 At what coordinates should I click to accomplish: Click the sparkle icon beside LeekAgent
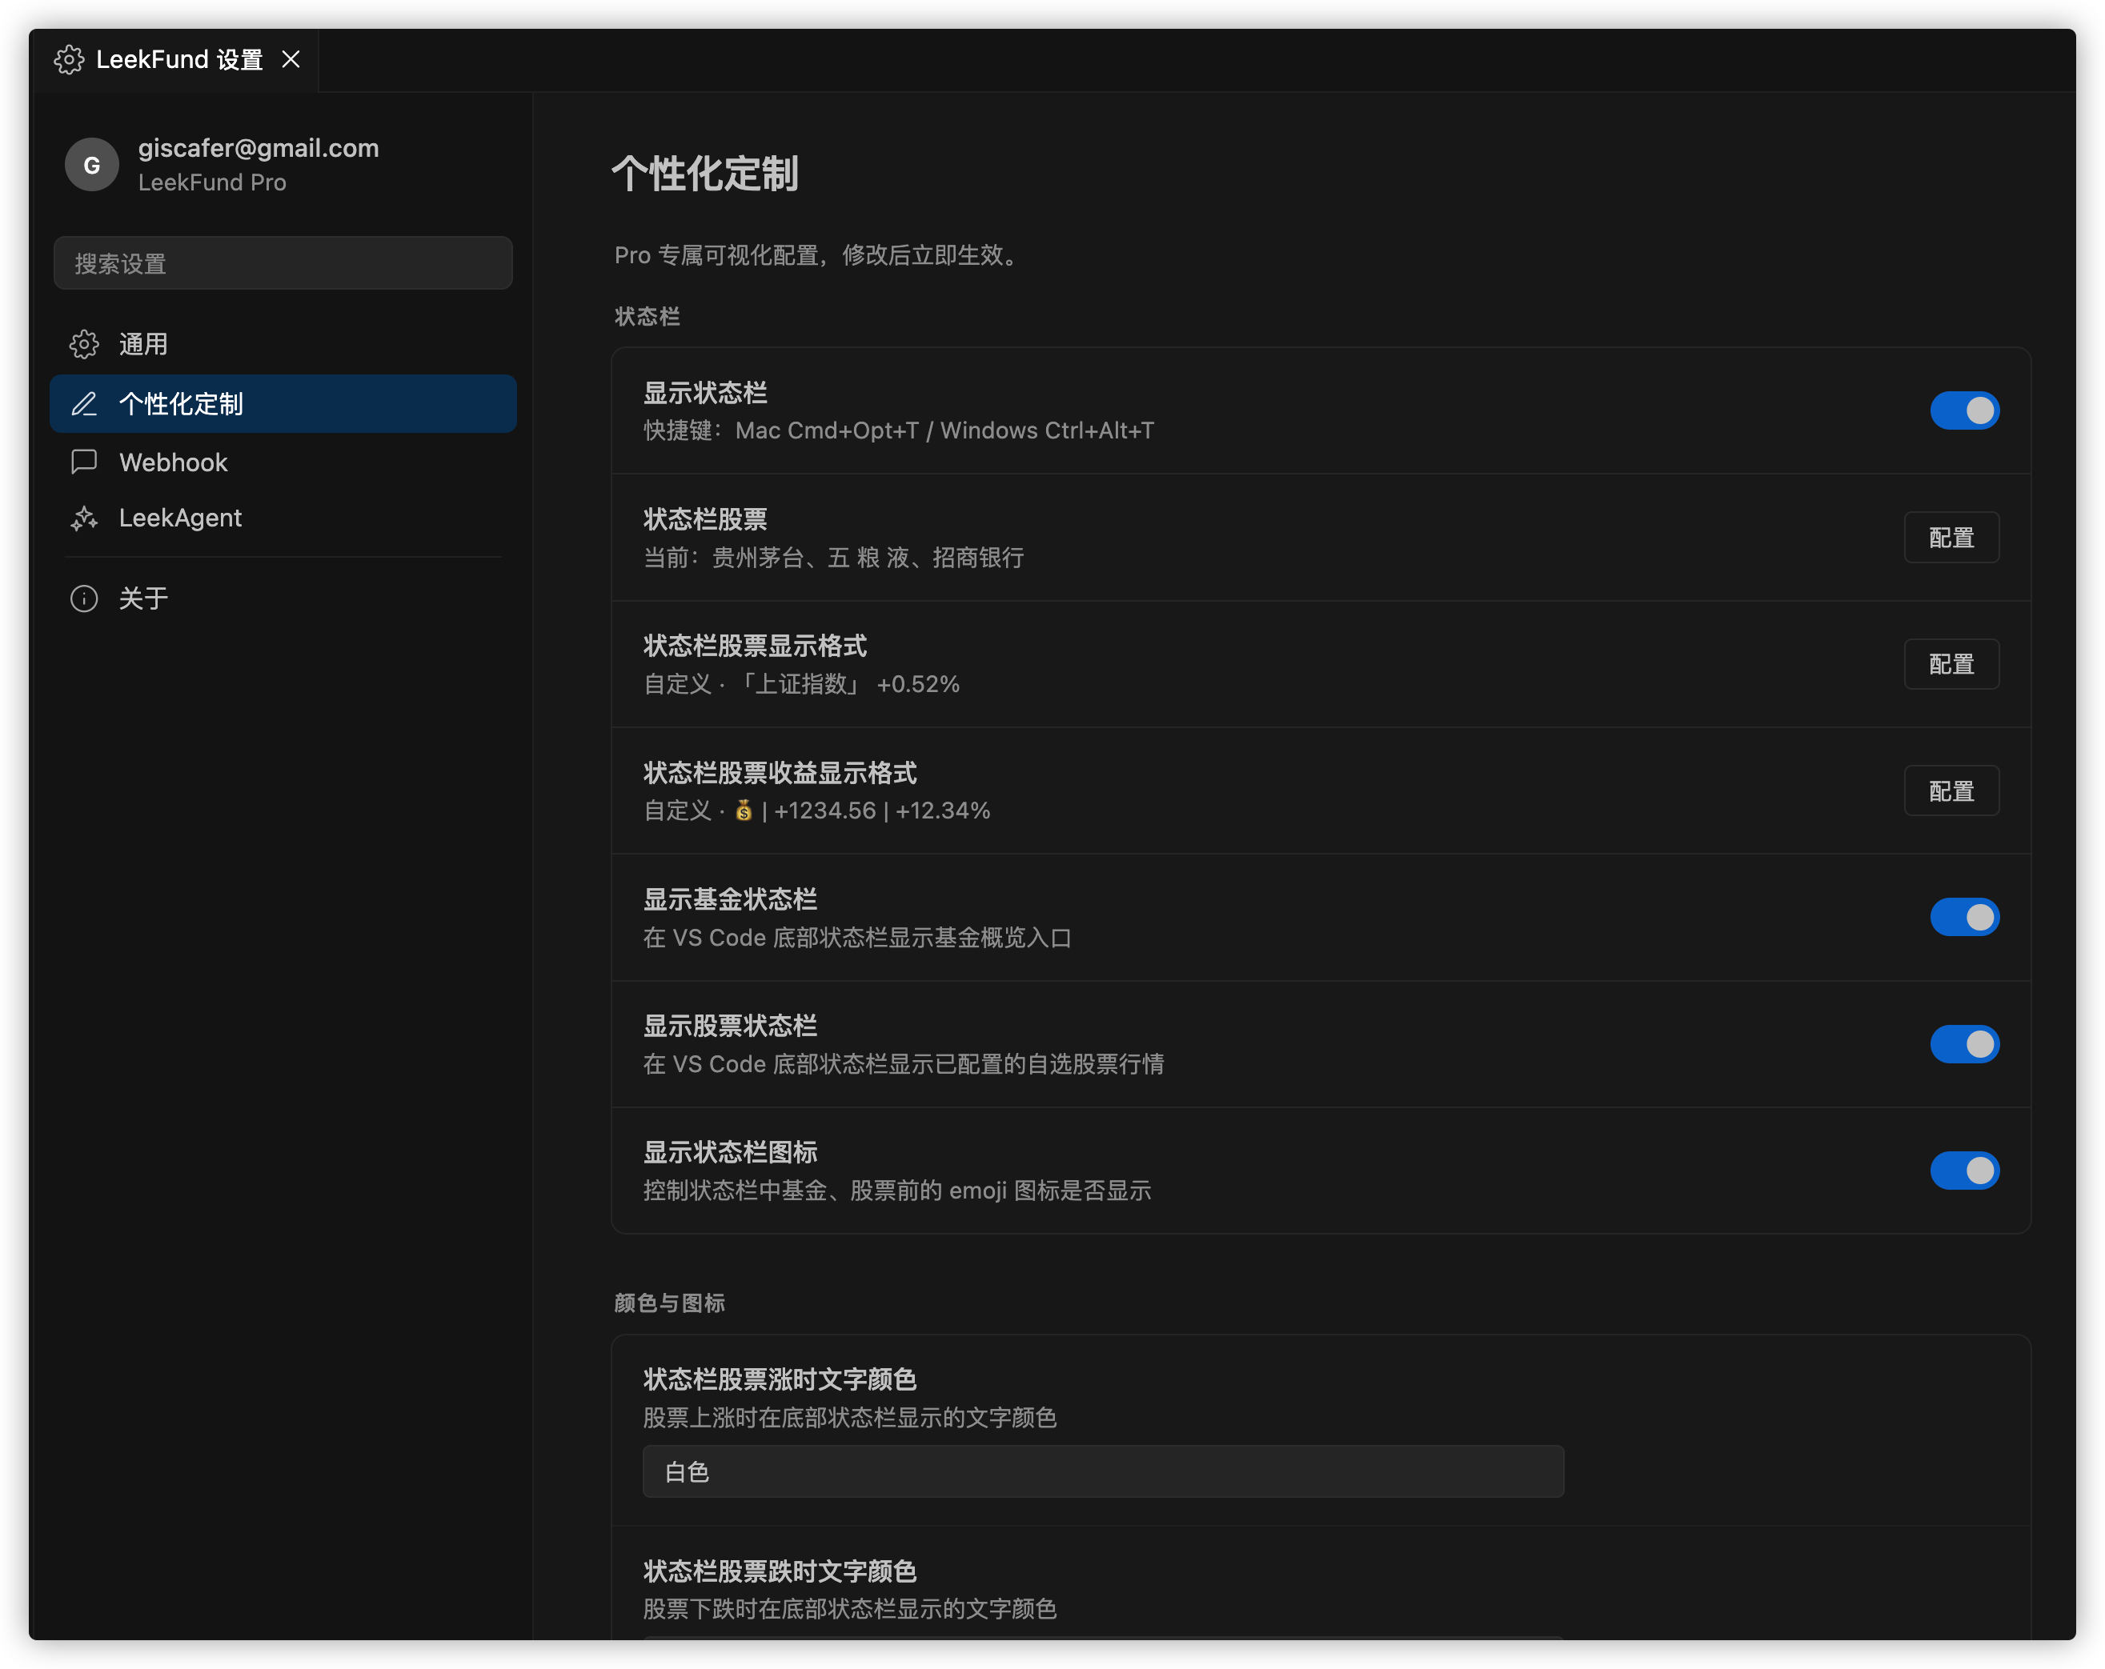pyautogui.click(x=84, y=518)
